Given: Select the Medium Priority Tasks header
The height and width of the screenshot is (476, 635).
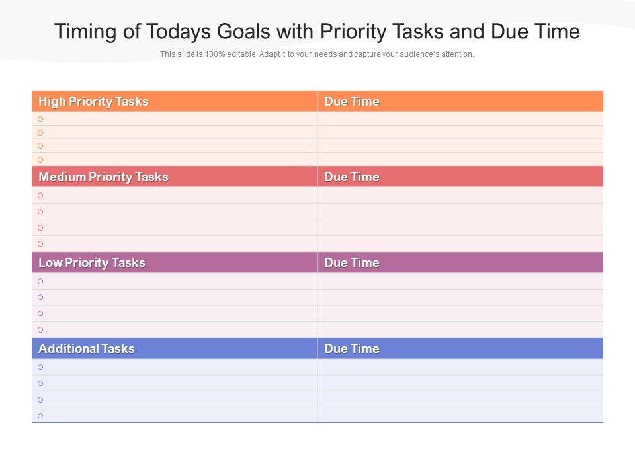Looking at the screenshot, I should pyautogui.click(x=103, y=177).
